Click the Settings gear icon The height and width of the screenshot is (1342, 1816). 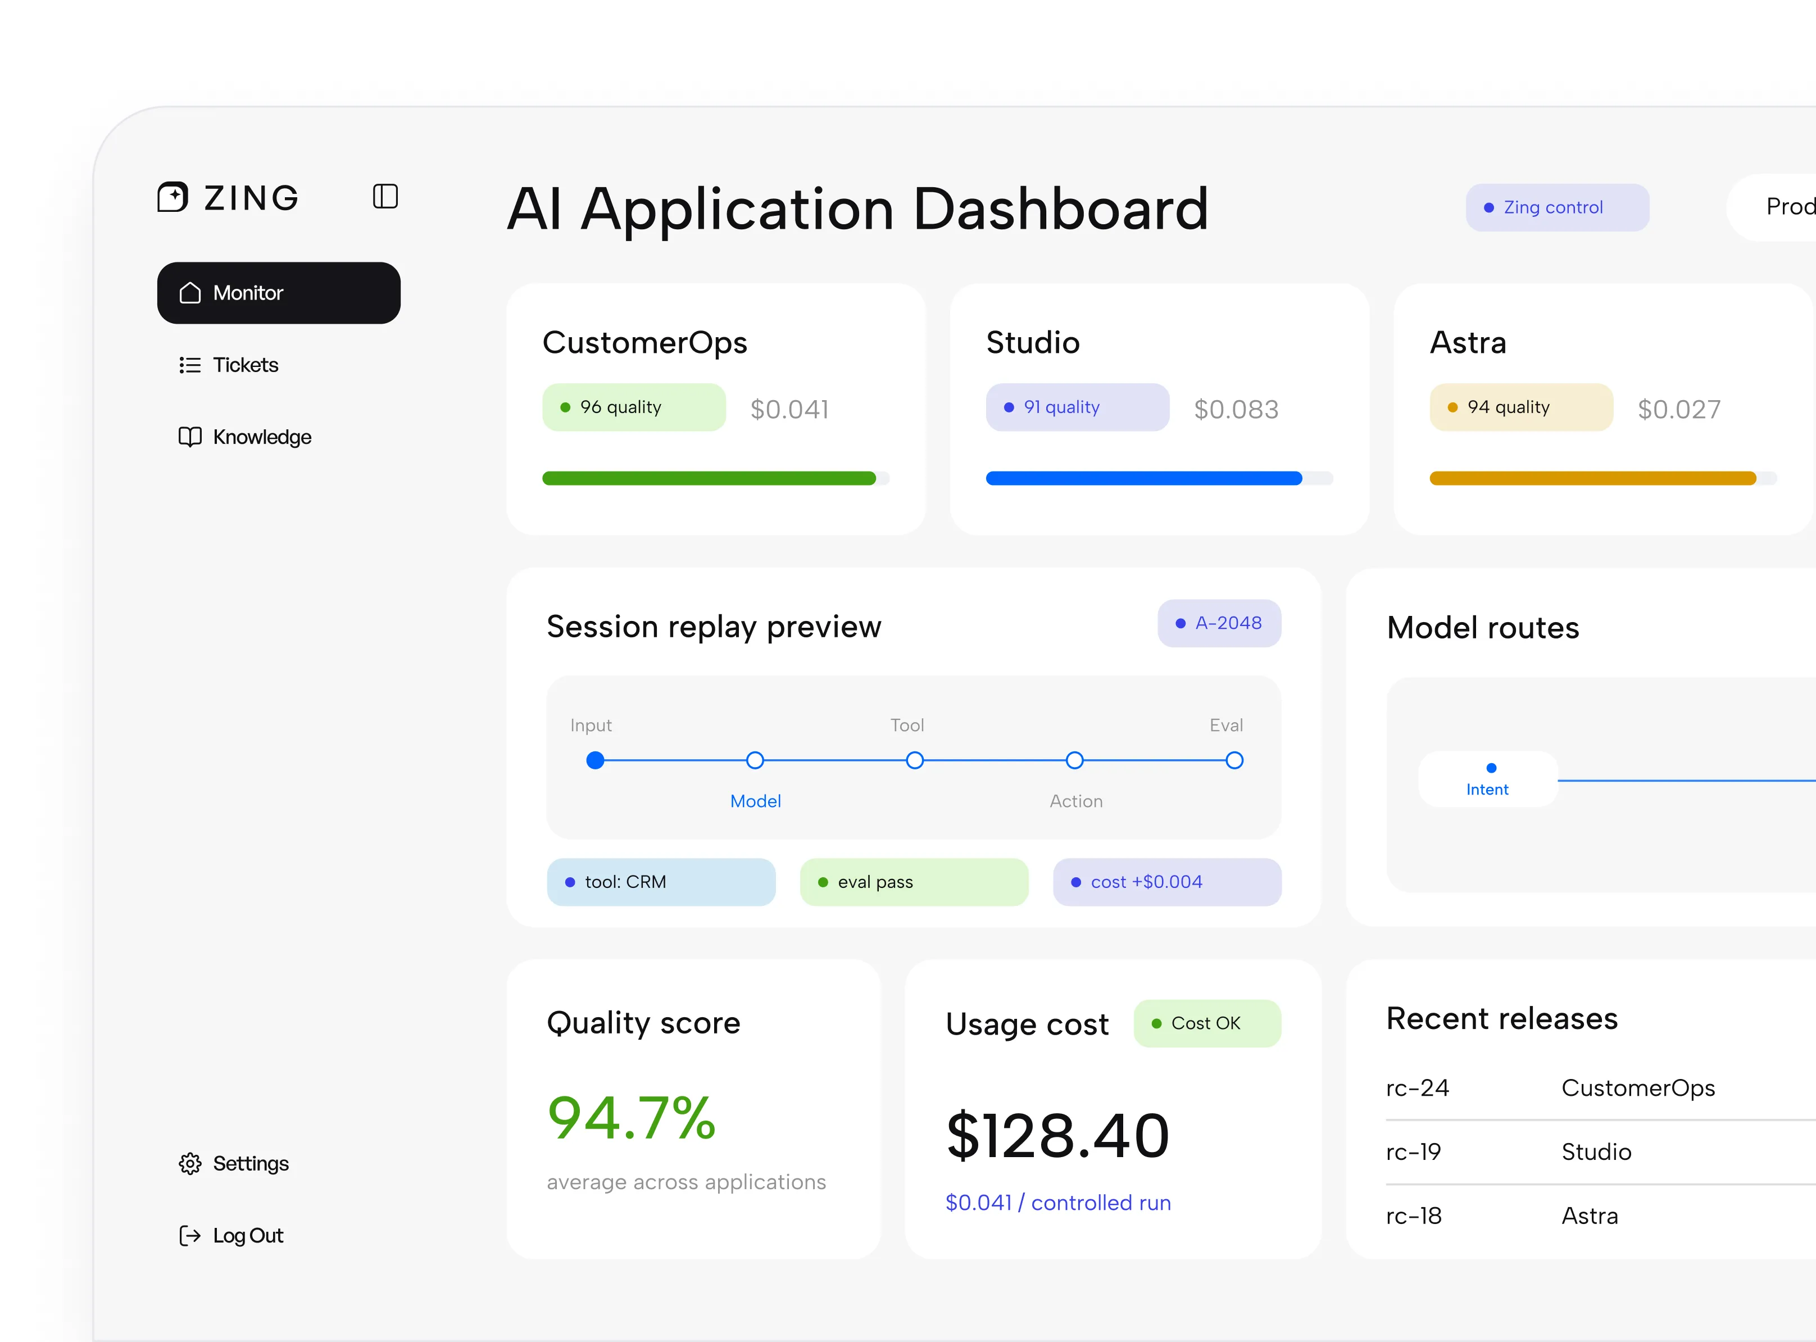tap(190, 1163)
